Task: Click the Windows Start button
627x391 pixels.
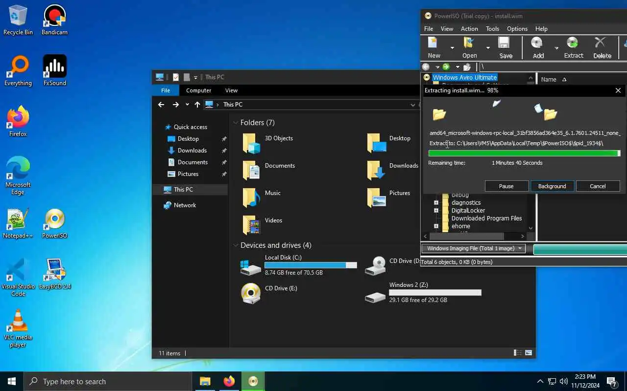Action: click(x=12, y=381)
